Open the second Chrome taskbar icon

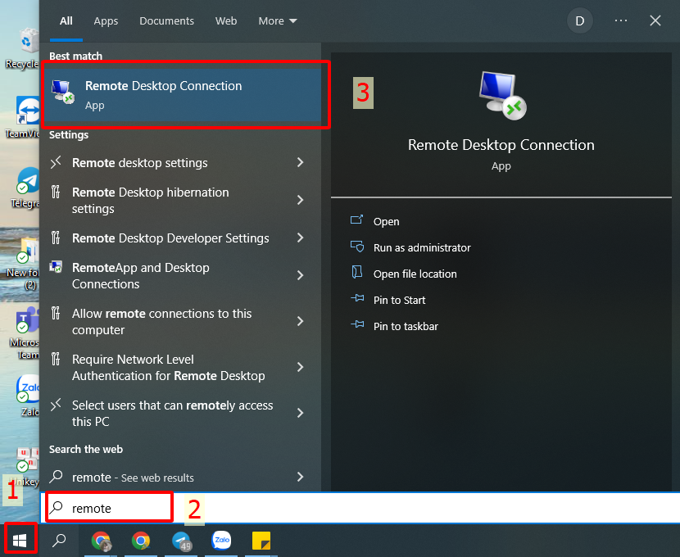141,541
